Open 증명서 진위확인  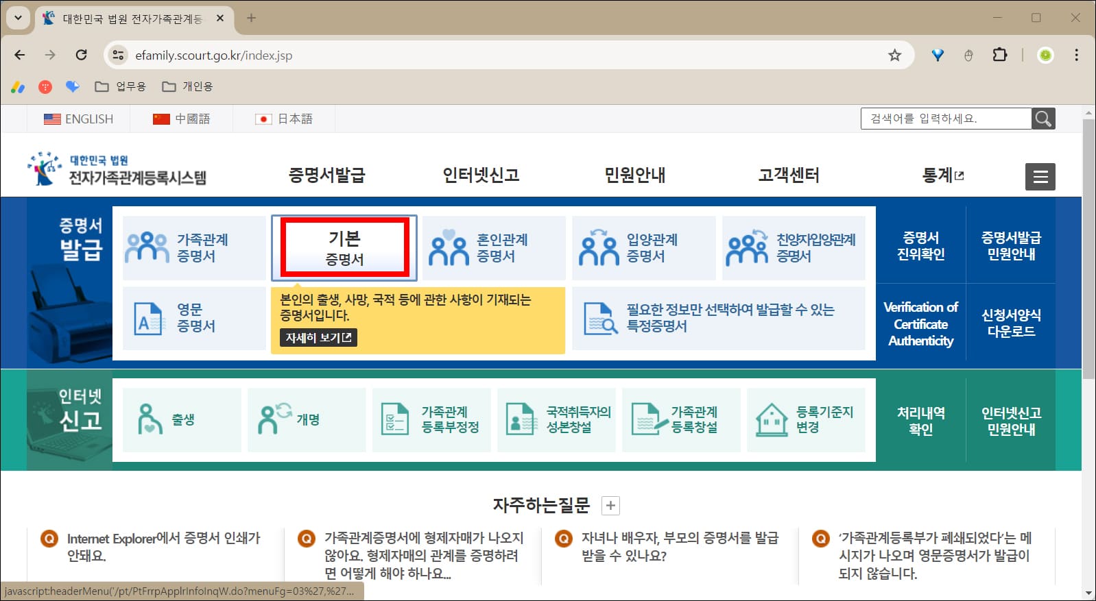pos(920,245)
